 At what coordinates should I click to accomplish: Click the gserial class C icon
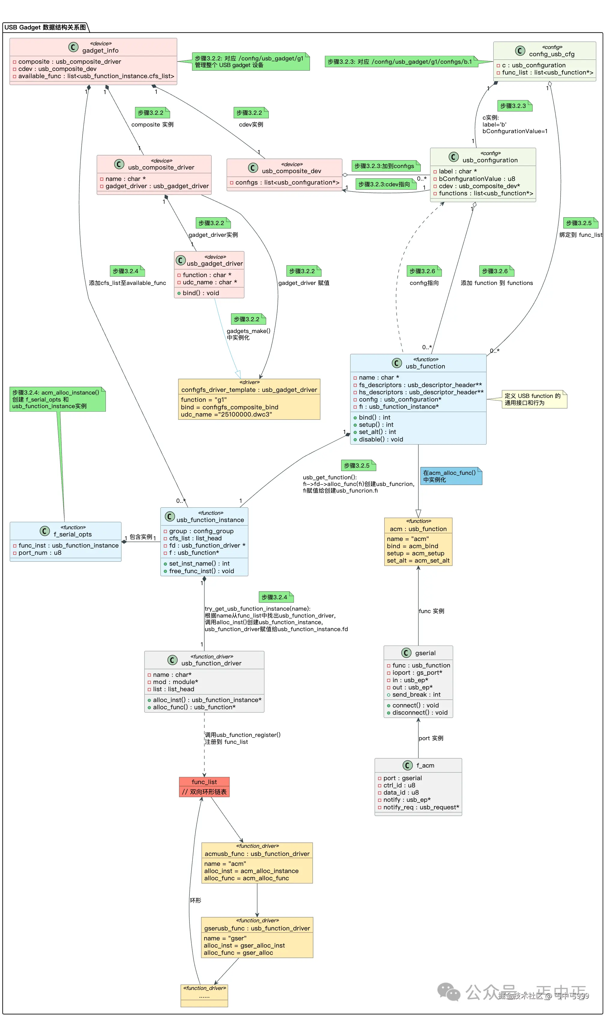406,652
